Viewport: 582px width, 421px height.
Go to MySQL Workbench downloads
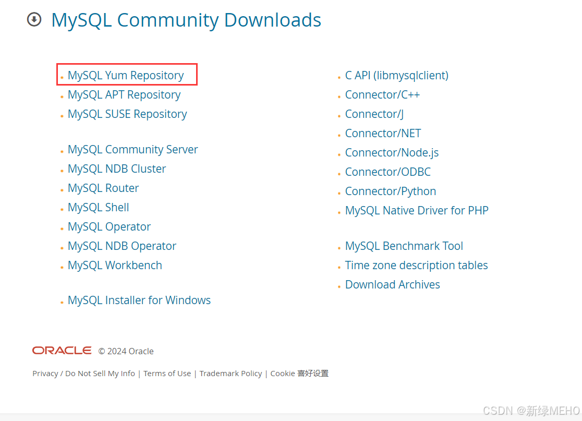tap(115, 265)
